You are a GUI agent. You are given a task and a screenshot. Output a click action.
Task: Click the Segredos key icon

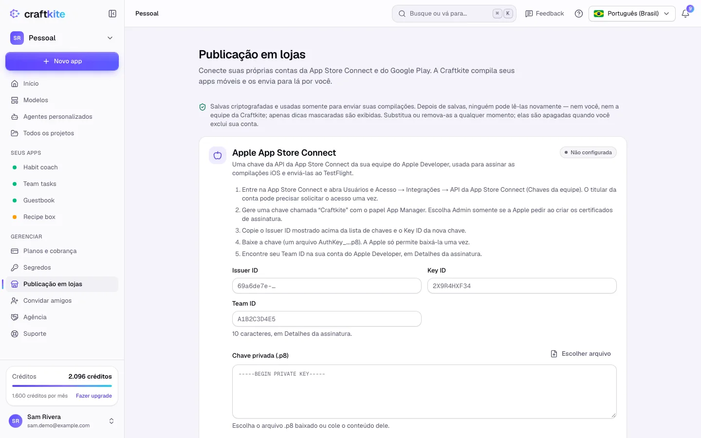coord(15,268)
